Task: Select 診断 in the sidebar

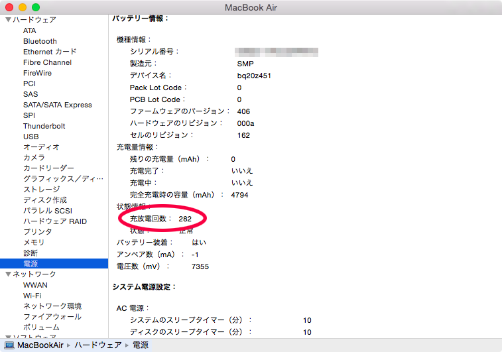Action: click(x=31, y=253)
